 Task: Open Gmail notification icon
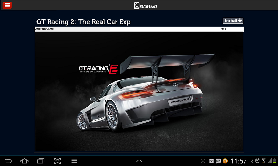click(211, 161)
